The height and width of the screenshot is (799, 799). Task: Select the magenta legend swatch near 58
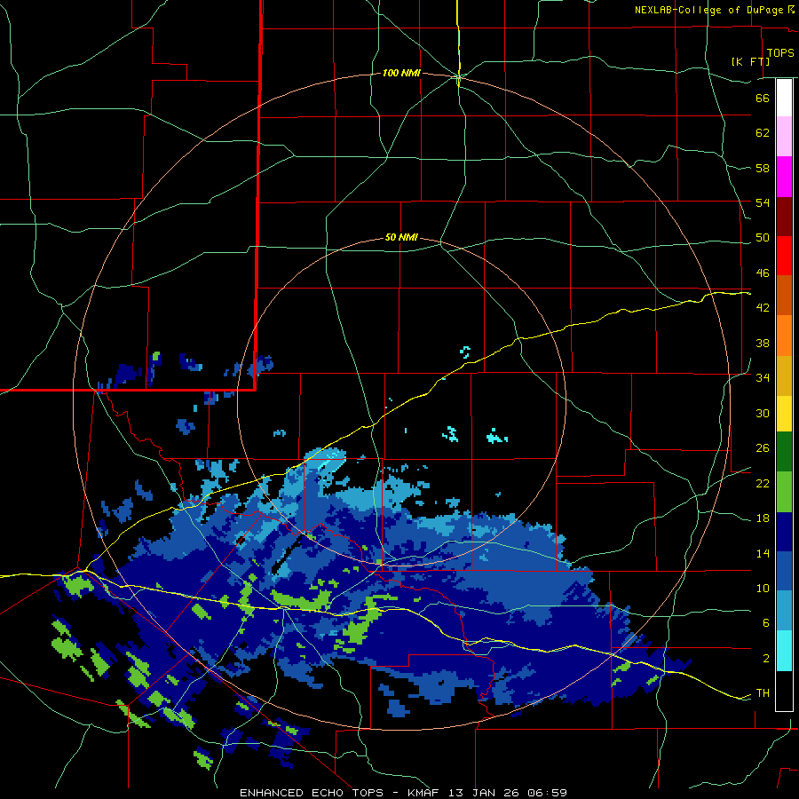tap(784, 177)
